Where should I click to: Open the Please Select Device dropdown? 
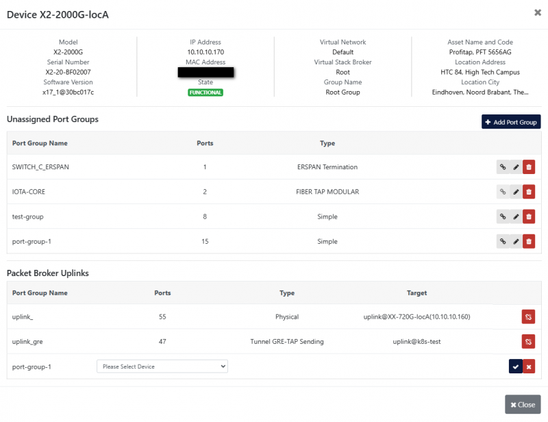click(x=162, y=367)
